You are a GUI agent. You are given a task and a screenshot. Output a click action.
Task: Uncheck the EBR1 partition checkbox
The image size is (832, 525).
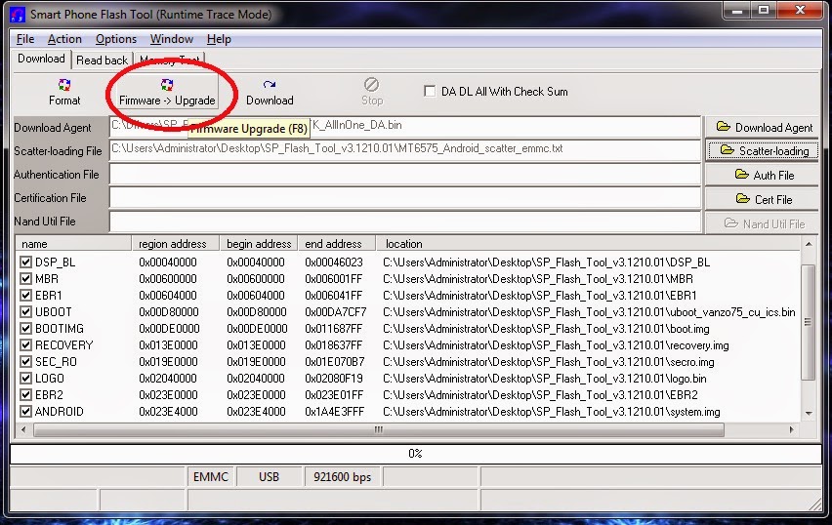(25, 296)
